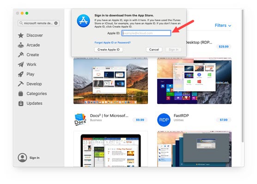Select Work in sidebar

31,64
